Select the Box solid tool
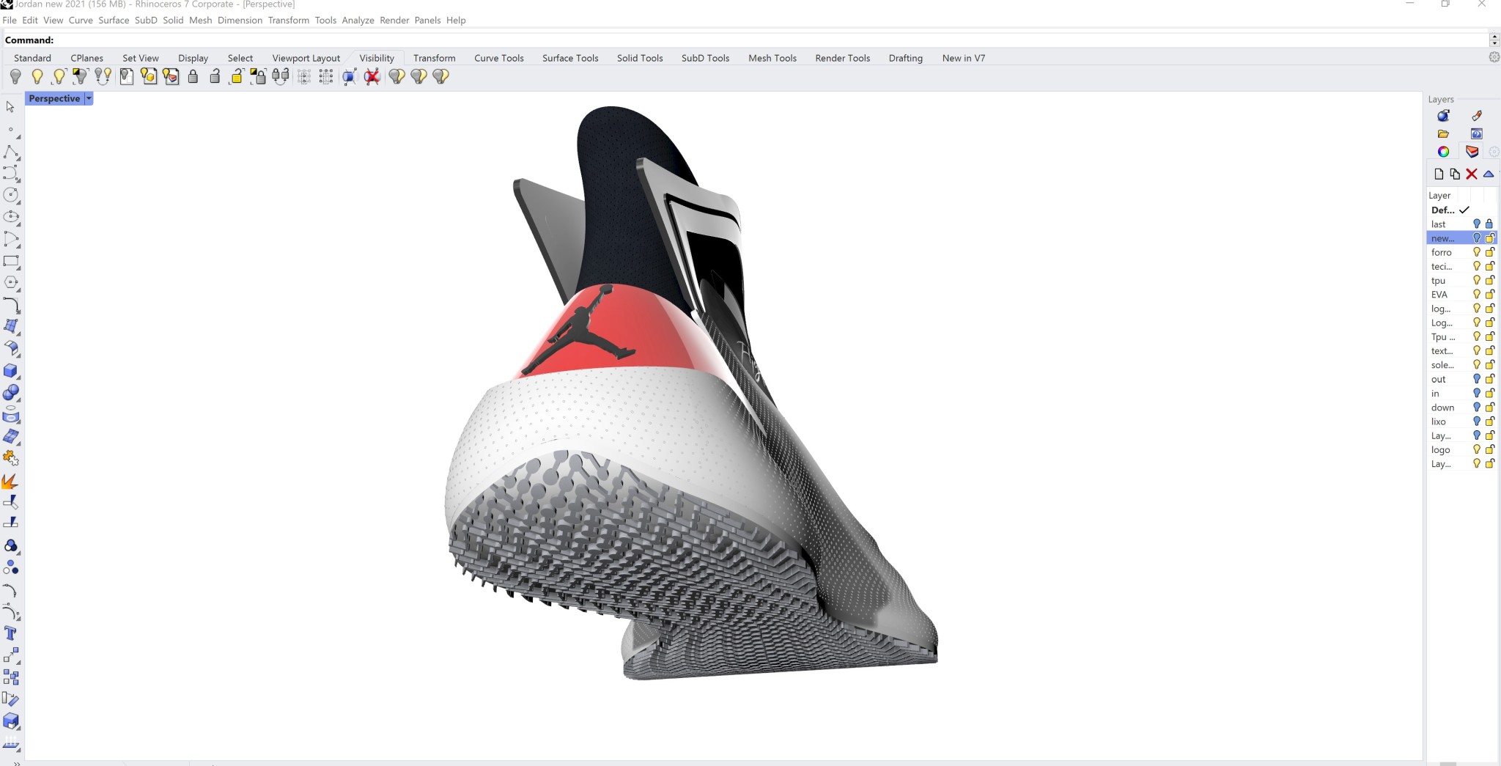This screenshot has width=1501, height=766. click(11, 371)
